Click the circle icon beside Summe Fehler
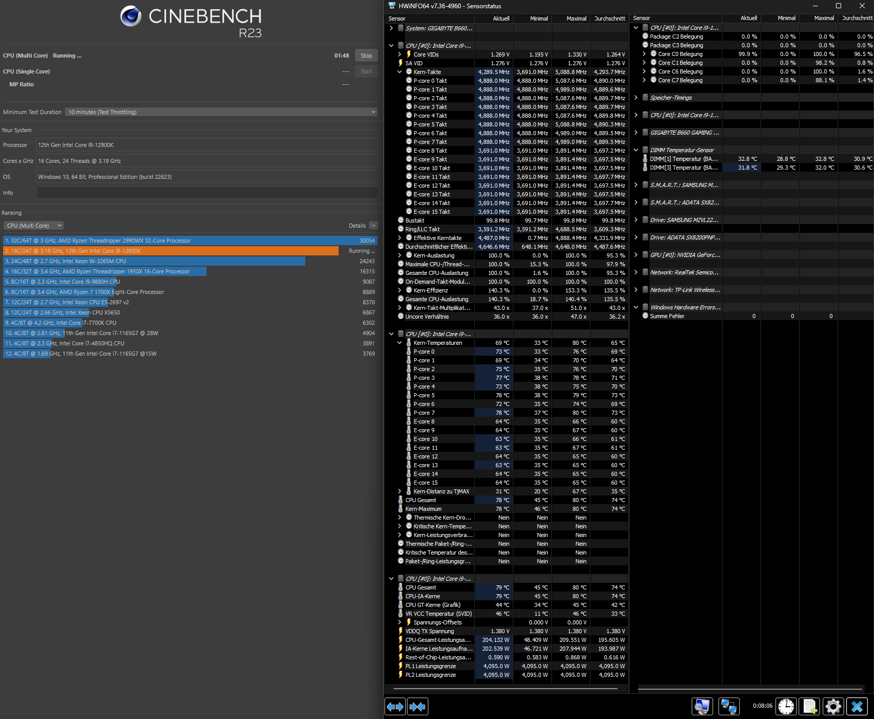 [x=645, y=316]
